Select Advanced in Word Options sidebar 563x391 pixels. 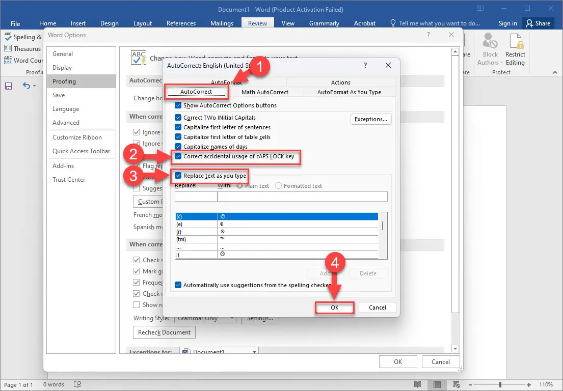pyautogui.click(x=66, y=123)
